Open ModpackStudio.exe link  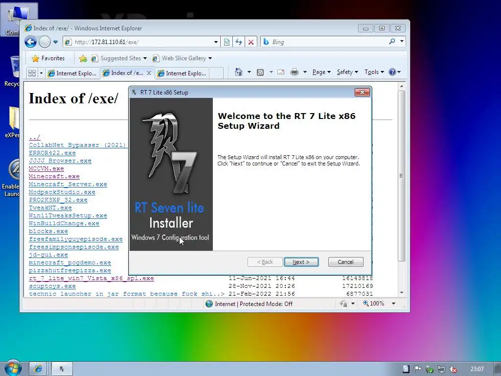(x=62, y=192)
